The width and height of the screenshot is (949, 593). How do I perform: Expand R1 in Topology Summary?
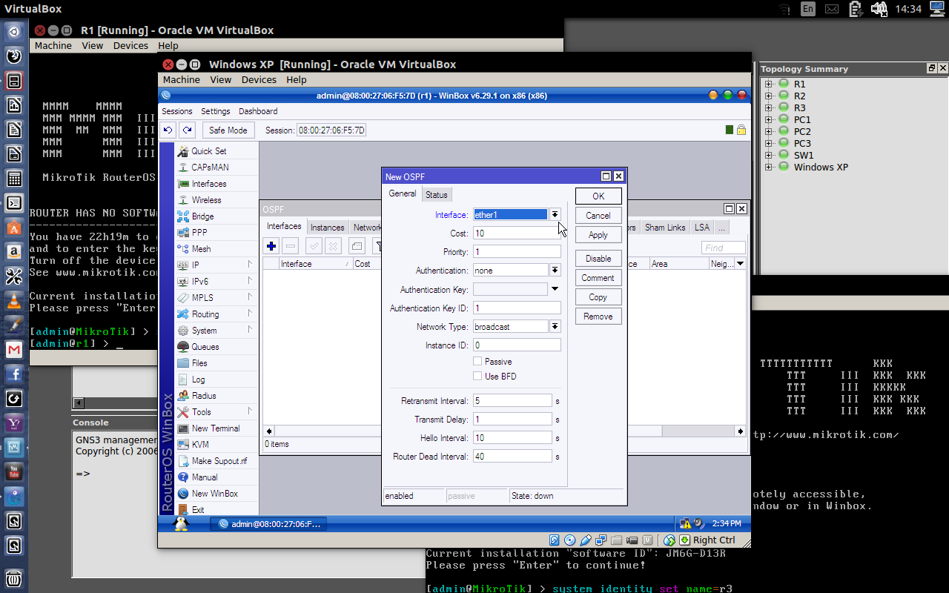click(769, 85)
